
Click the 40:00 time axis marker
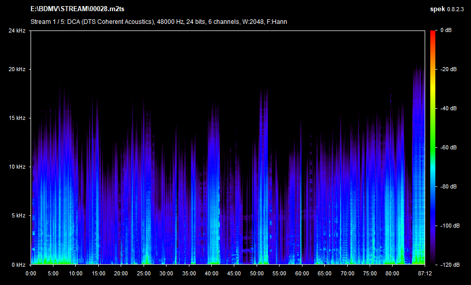pyautogui.click(x=212, y=273)
